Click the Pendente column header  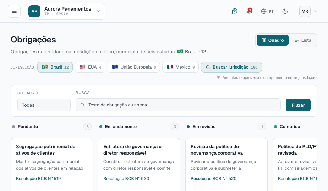[x=52, y=127]
